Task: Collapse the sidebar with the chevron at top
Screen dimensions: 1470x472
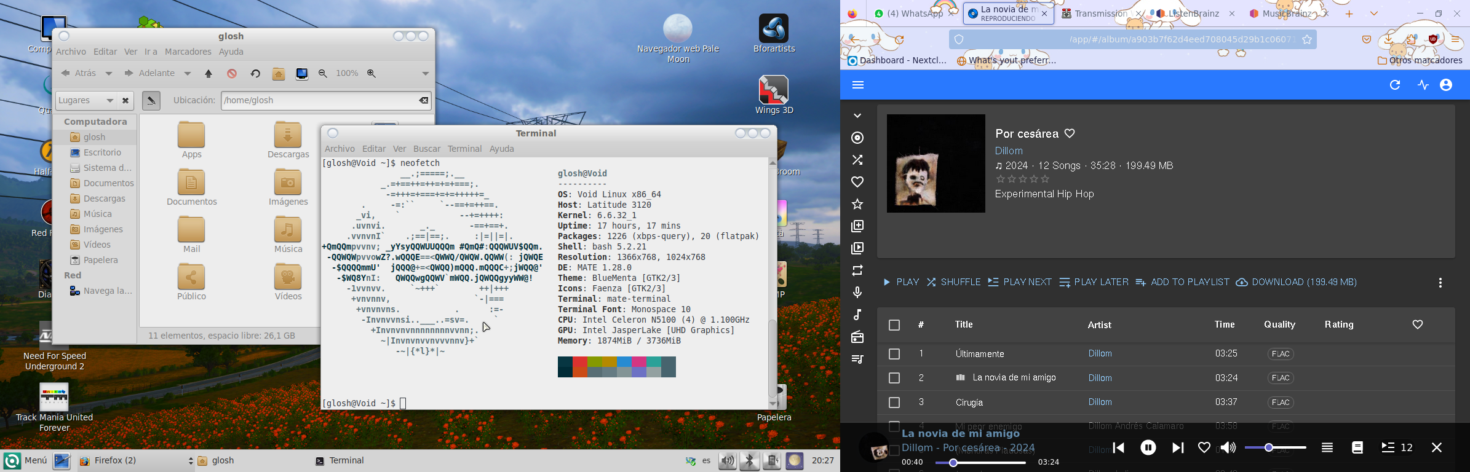Action: click(857, 116)
